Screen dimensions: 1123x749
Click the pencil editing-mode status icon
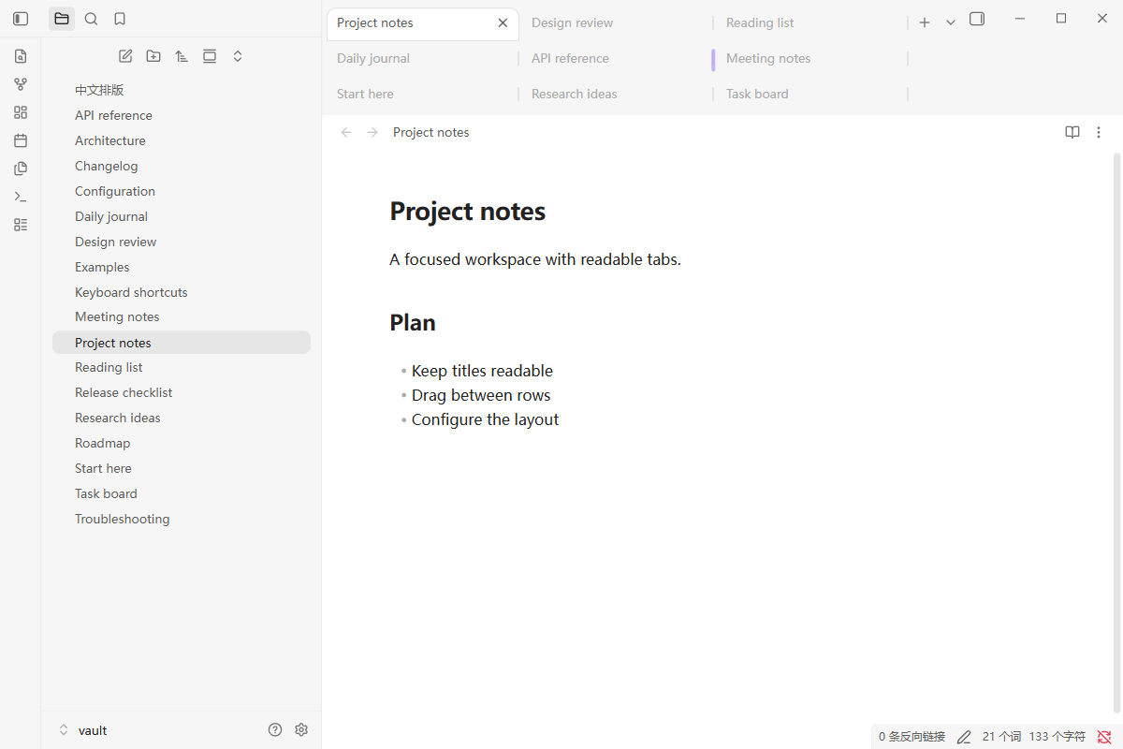tap(964, 737)
